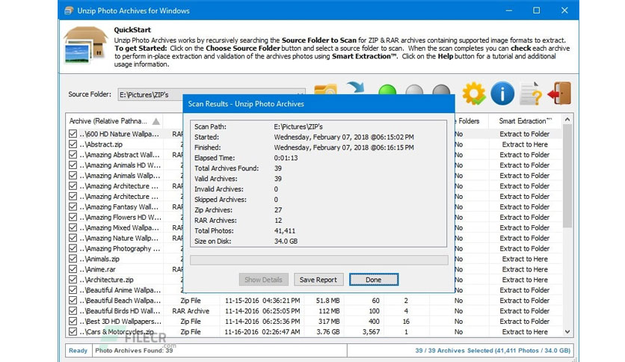The image size is (625, 362).
Task: Click the RAR Archives value '12'
Action: click(x=278, y=220)
